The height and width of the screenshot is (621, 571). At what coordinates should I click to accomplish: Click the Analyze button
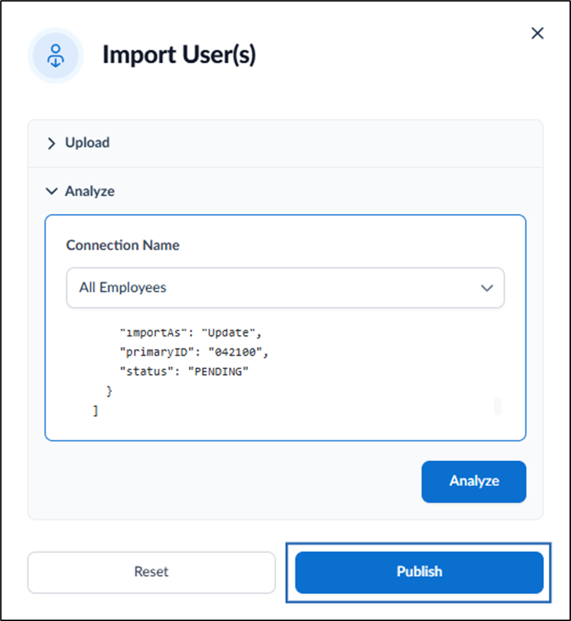coord(474,482)
